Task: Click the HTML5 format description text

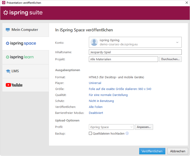Action: coord(116,77)
